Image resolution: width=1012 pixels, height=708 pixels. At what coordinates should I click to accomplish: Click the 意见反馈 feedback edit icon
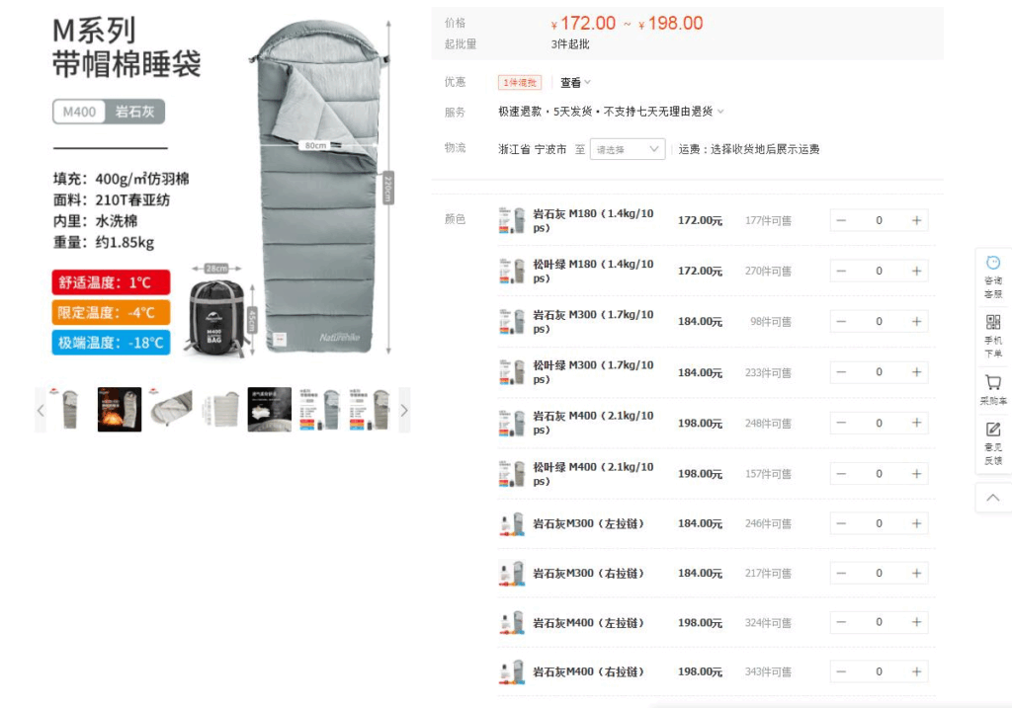[992, 443]
